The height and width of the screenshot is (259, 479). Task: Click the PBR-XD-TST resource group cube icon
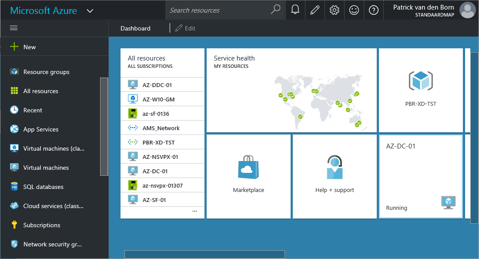point(421,81)
